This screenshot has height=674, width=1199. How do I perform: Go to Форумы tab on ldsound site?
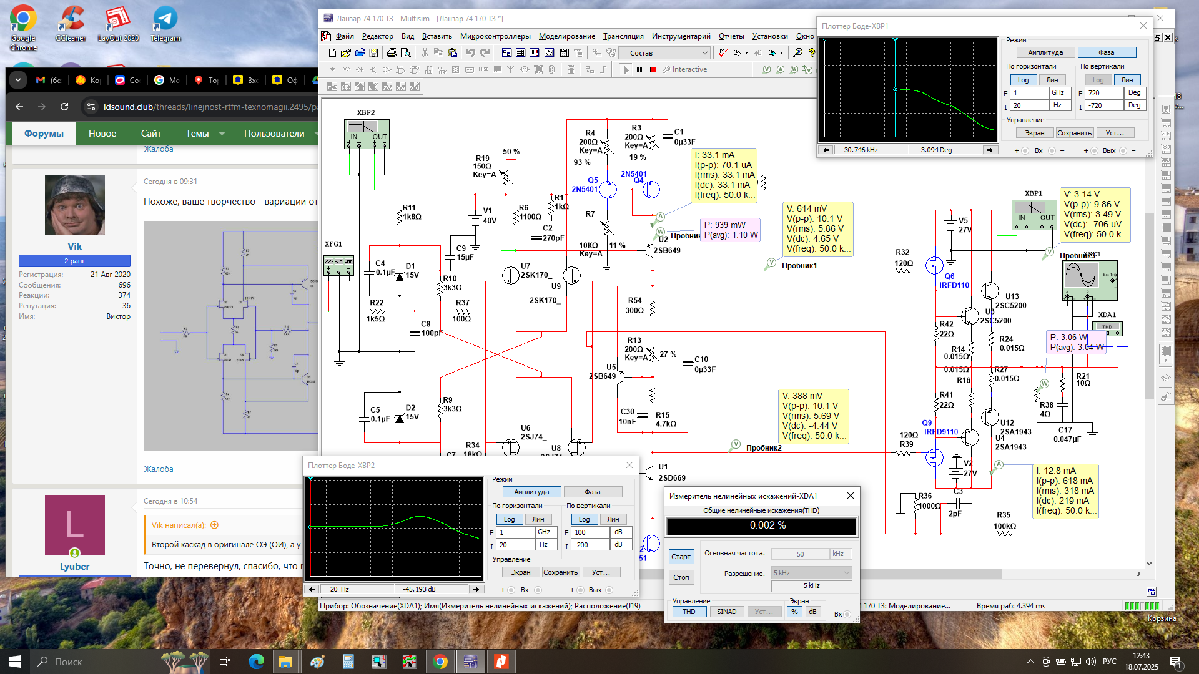click(44, 134)
